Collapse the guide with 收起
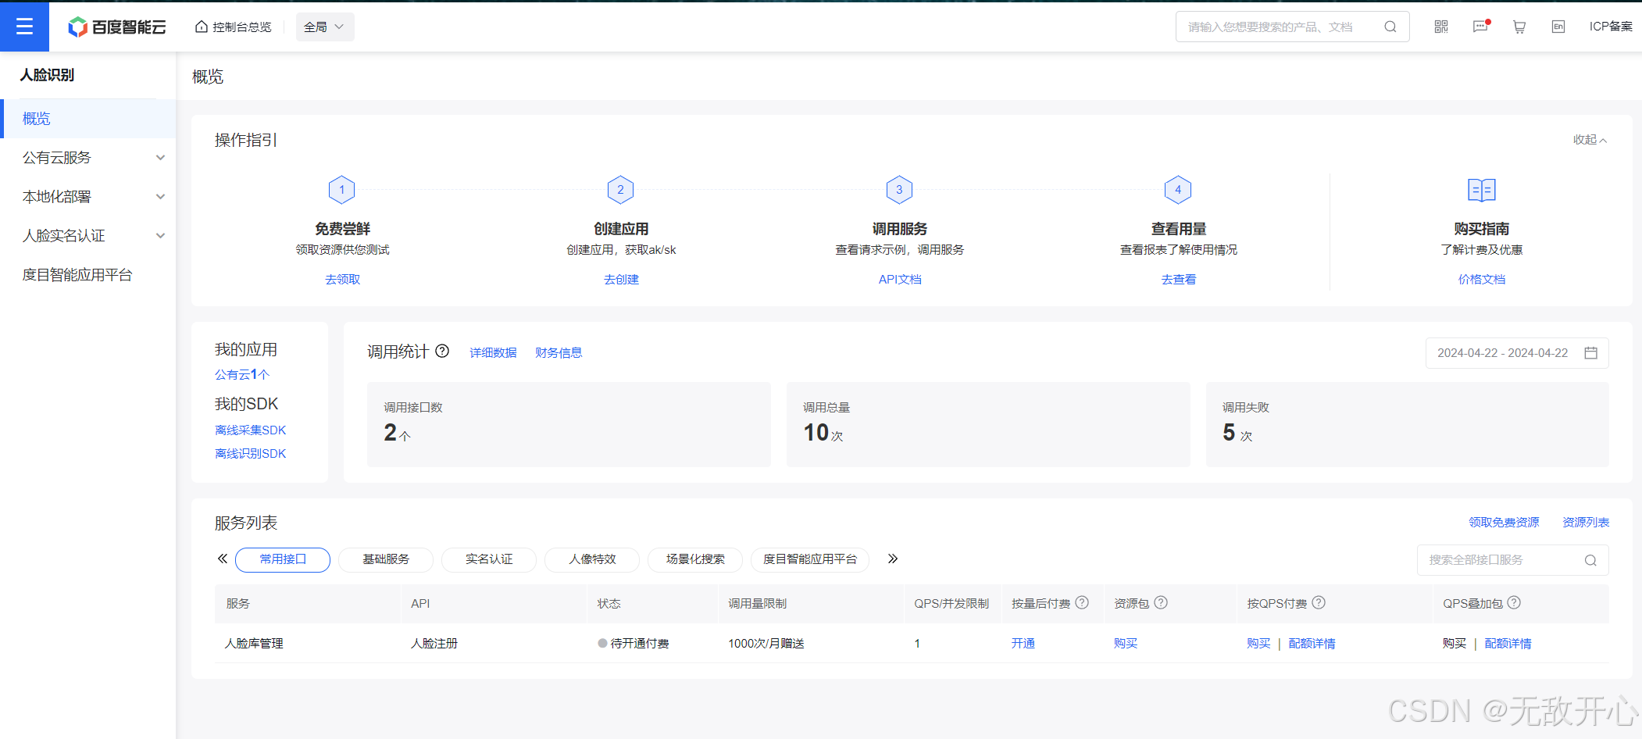Viewport: 1642px width, 739px height. pos(1590,140)
